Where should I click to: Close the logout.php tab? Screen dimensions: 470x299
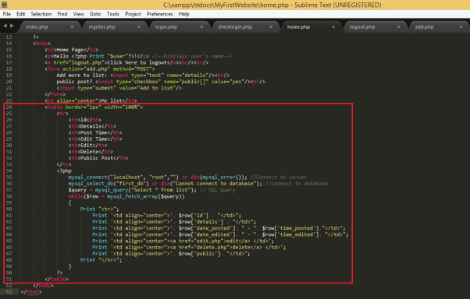(x=398, y=27)
